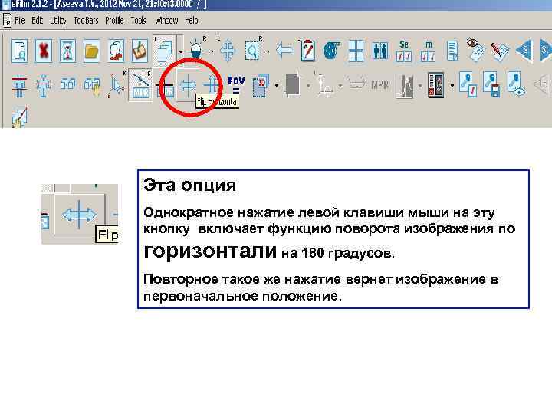Image resolution: width=552 pixels, height=414 pixels.
Task: Click the gray rectangle tool icon
Action: 293,84
